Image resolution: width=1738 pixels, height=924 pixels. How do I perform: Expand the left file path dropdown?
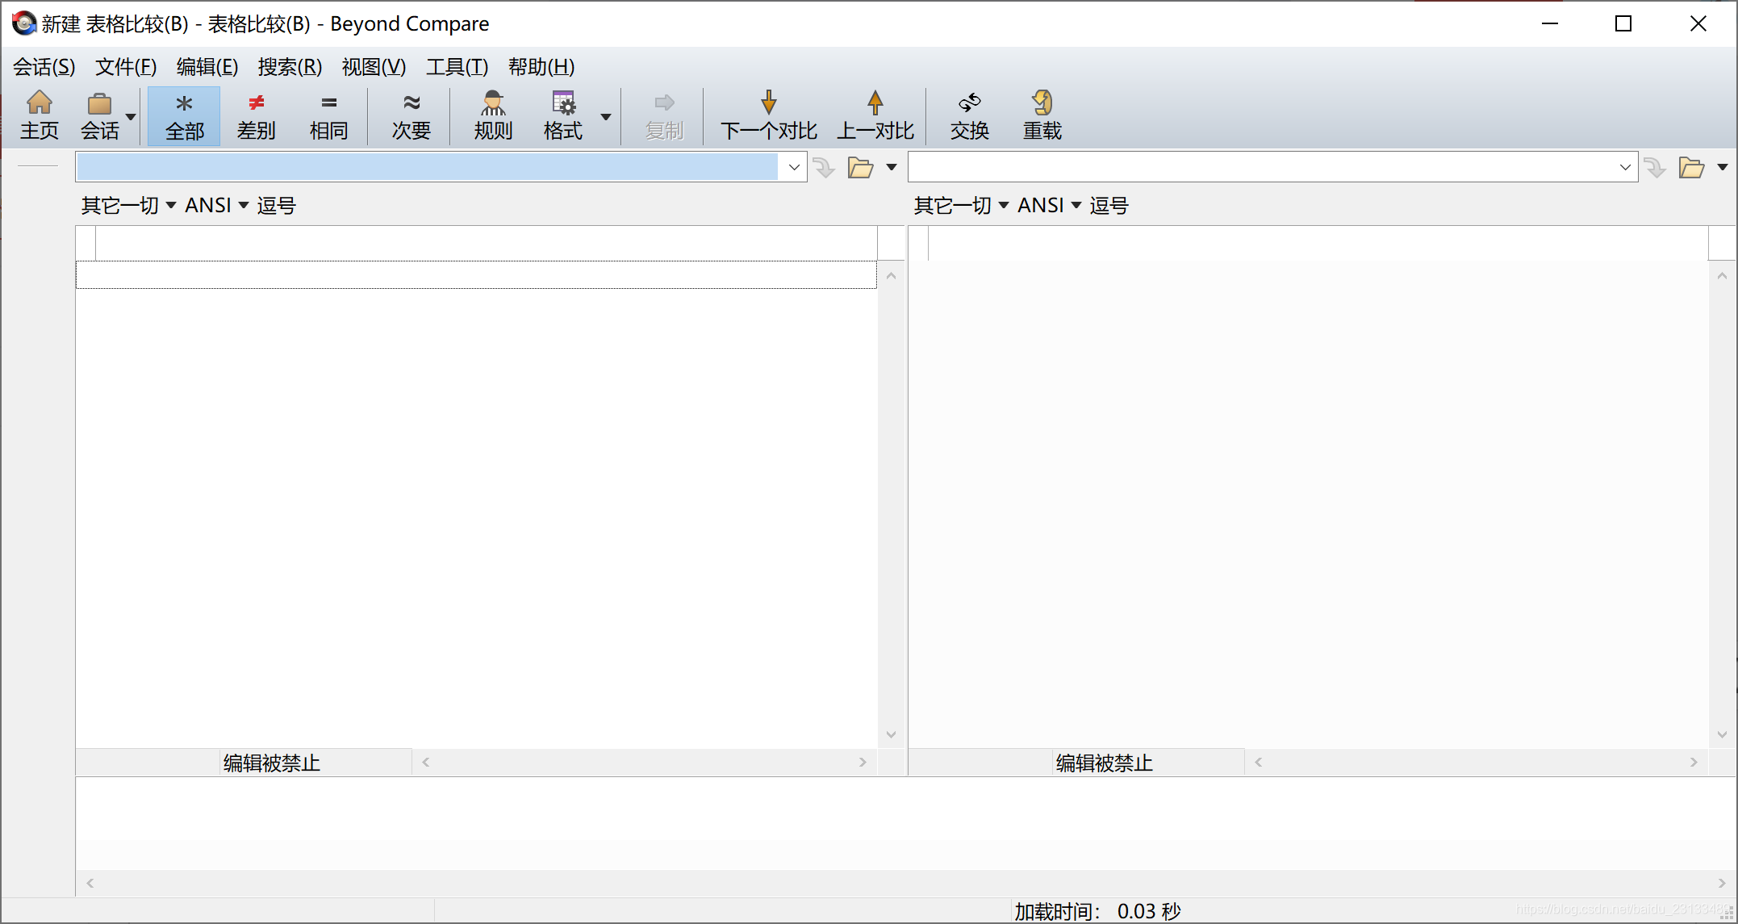[794, 167]
